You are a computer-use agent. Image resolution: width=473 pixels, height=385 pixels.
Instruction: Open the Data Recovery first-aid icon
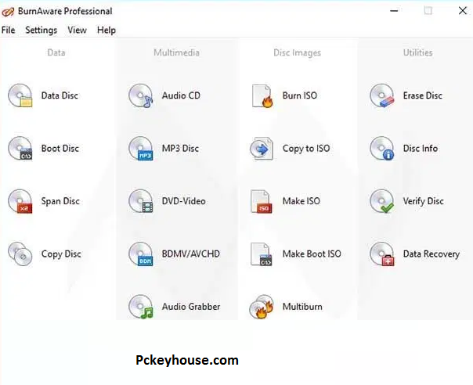tap(382, 254)
